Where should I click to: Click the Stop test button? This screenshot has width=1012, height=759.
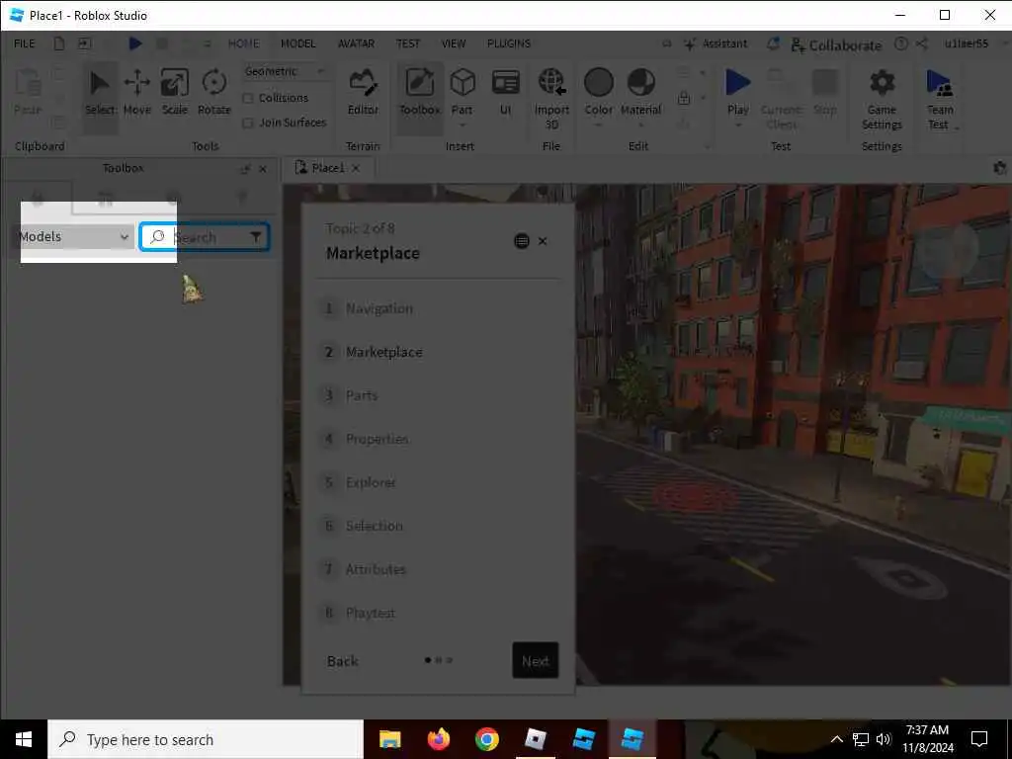point(825,94)
